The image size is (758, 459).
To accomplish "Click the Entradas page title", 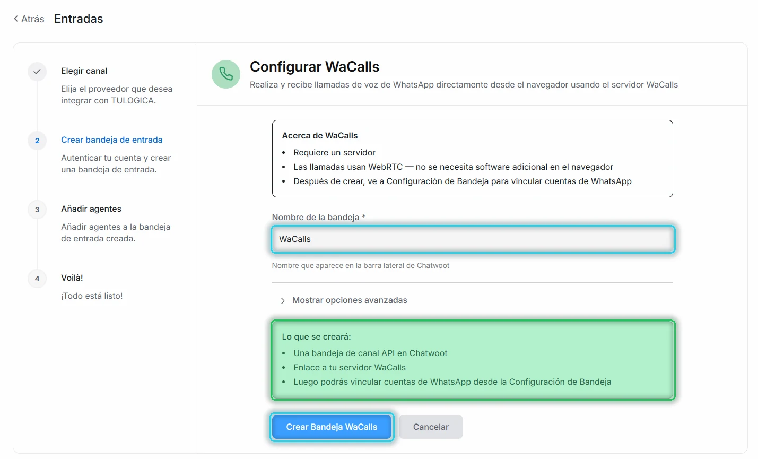I will point(79,19).
